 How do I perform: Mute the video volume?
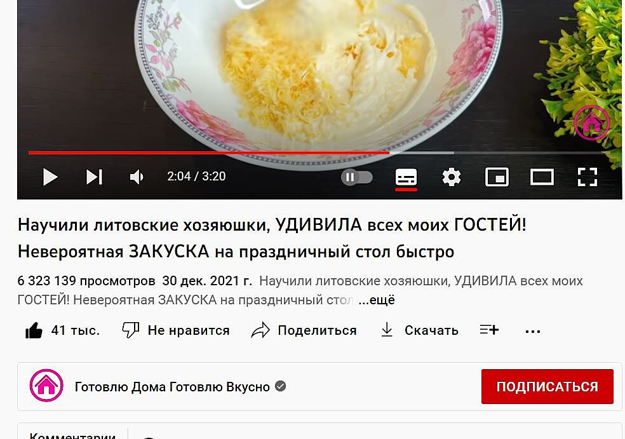[137, 177]
